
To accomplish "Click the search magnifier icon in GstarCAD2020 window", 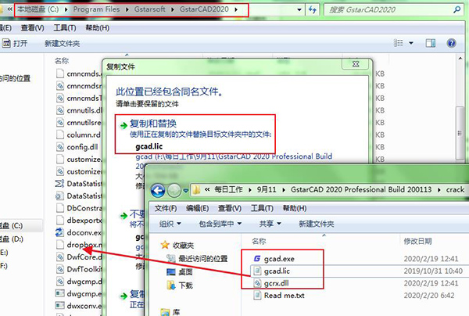I will (456, 10).
